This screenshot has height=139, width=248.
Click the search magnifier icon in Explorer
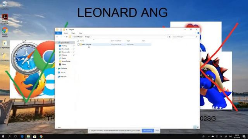coord(196,37)
